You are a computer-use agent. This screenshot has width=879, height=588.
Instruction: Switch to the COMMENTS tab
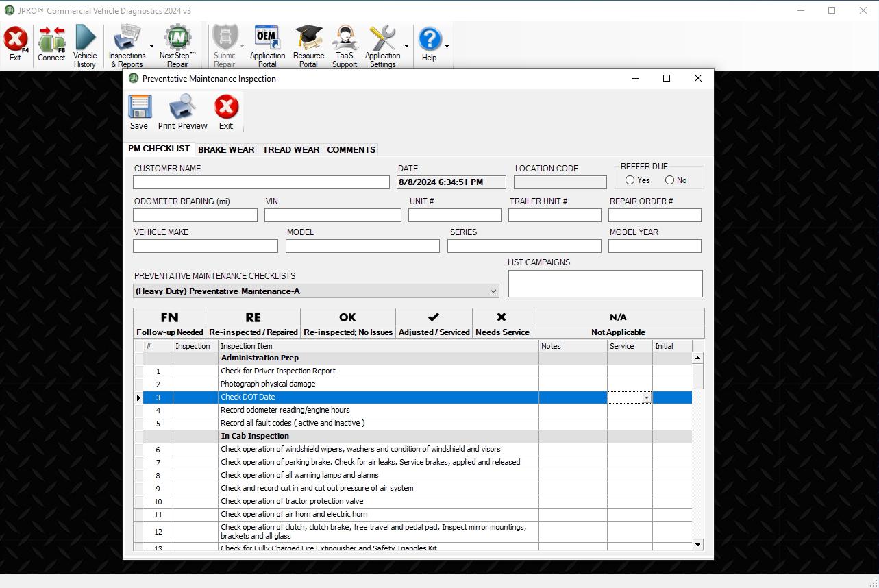pyautogui.click(x=350, y=149)
